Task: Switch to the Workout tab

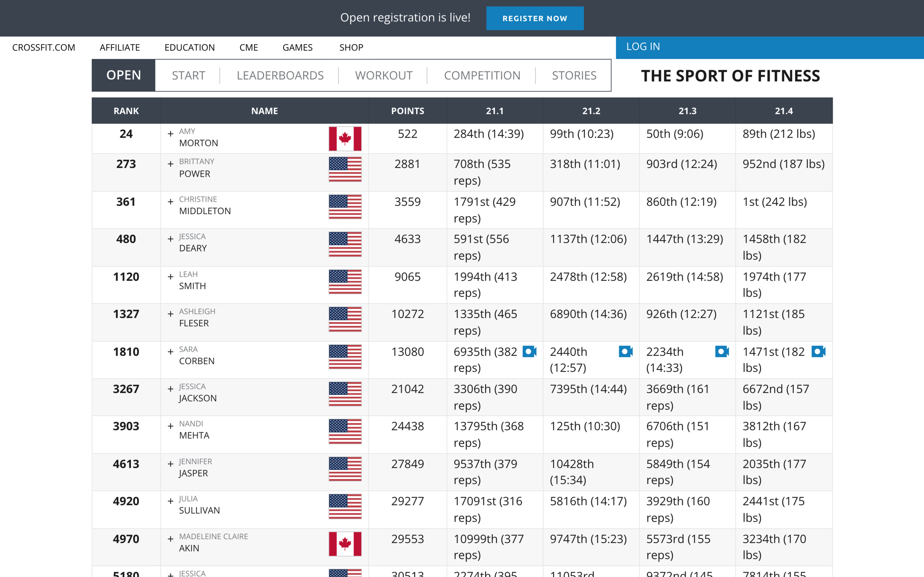Action: tap(384, 75)
